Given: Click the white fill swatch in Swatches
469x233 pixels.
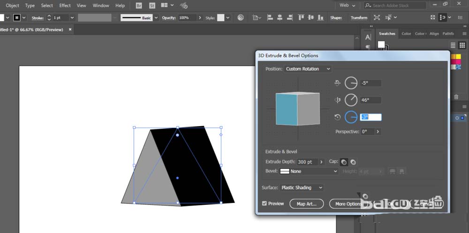Looking at the screenshot, I should click(x=381, y=45).
